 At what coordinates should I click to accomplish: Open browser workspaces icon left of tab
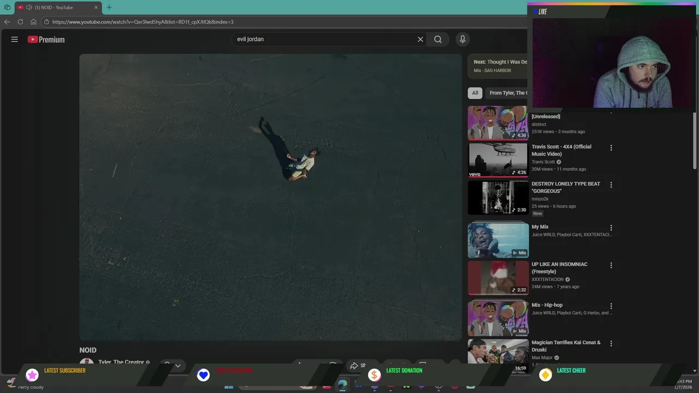click(x=7, y=7)
